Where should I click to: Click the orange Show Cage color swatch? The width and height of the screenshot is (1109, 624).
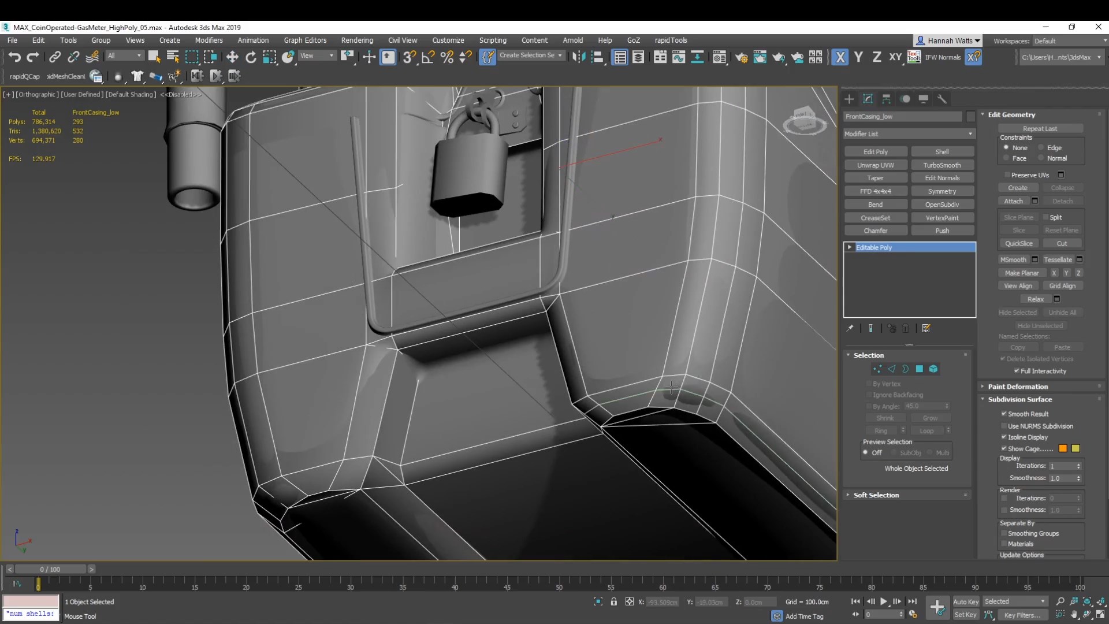1063,449
